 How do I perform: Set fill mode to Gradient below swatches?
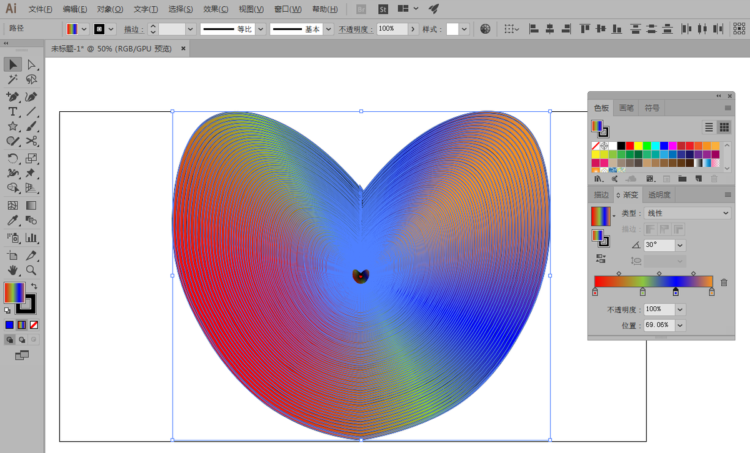[x=22, y=325]
